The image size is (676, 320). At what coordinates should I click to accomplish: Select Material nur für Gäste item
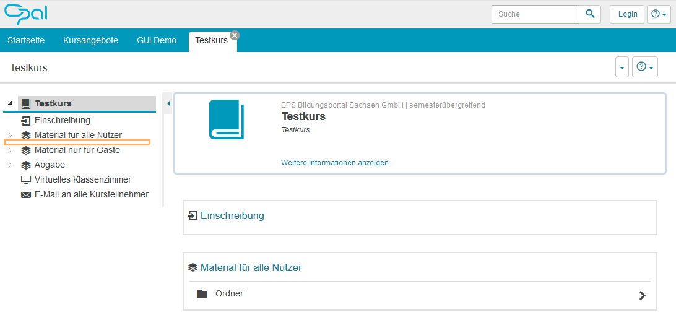[77, 150]
